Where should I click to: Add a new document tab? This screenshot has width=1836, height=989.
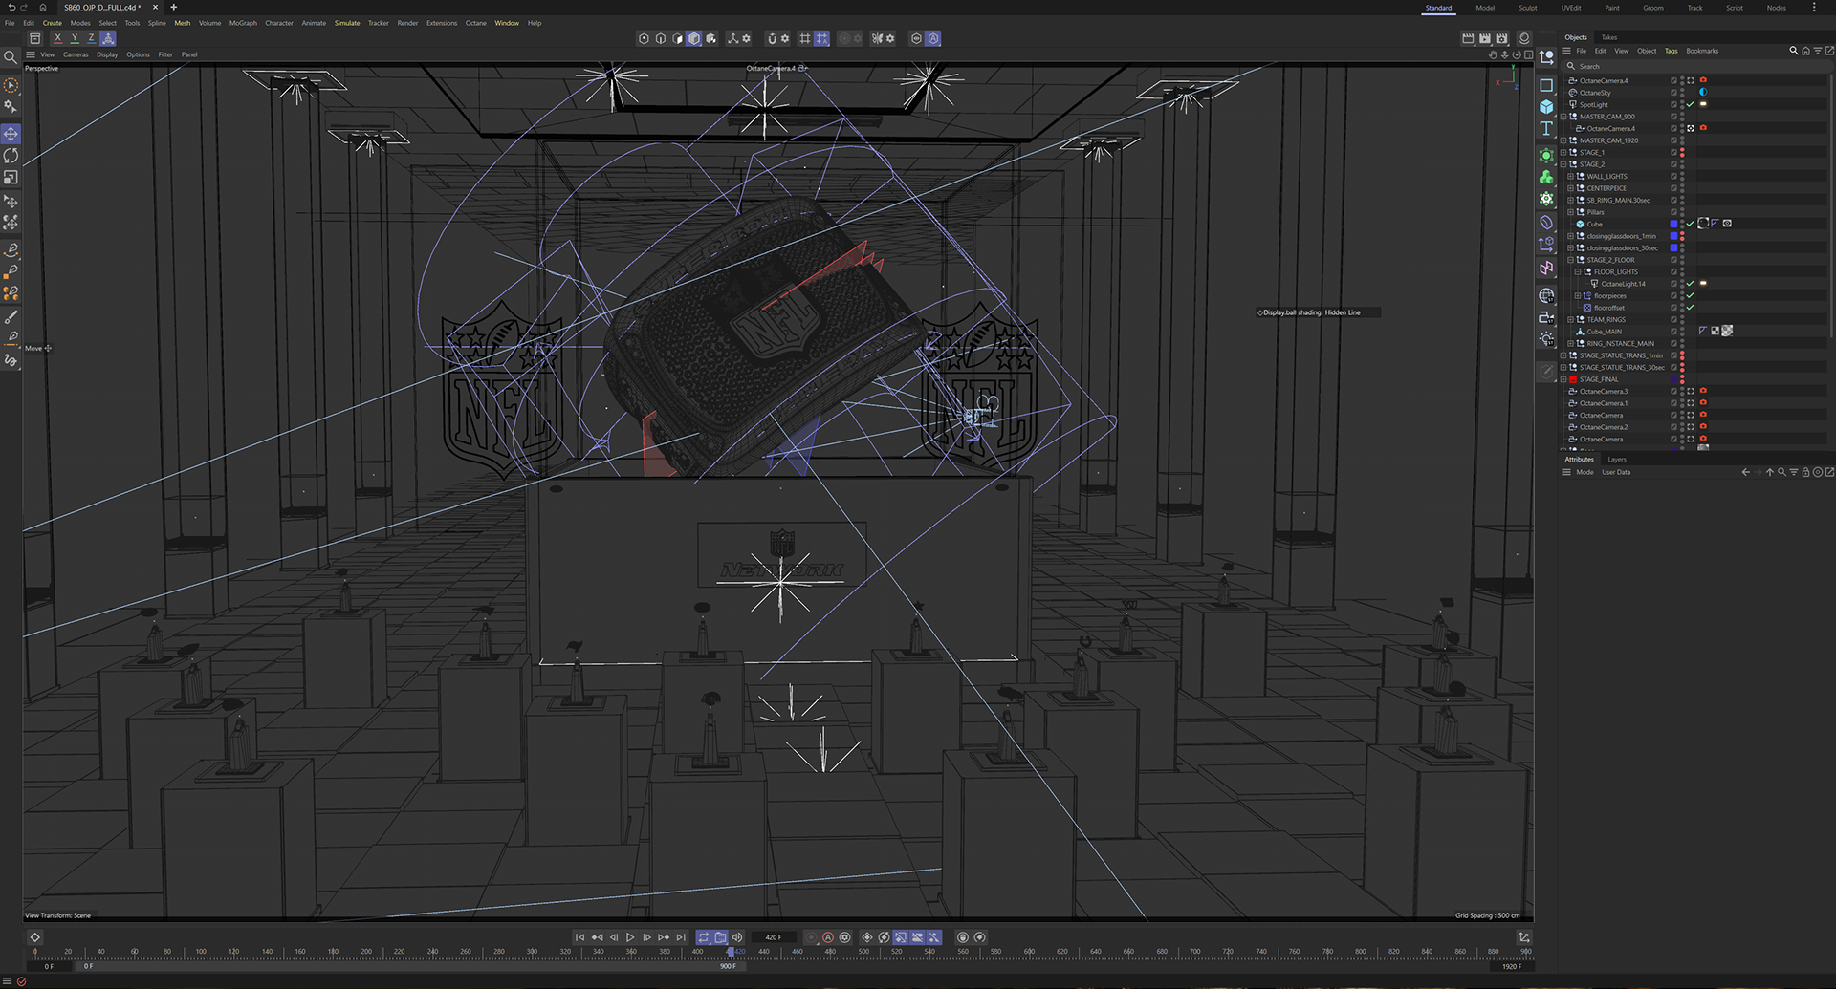pos(173,7)
